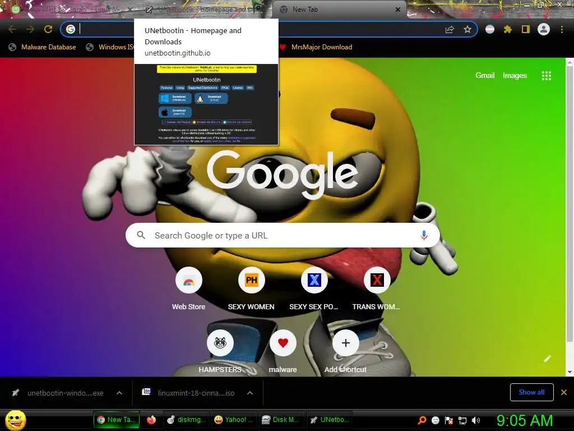Open the Google apps grid

[546, 76]
